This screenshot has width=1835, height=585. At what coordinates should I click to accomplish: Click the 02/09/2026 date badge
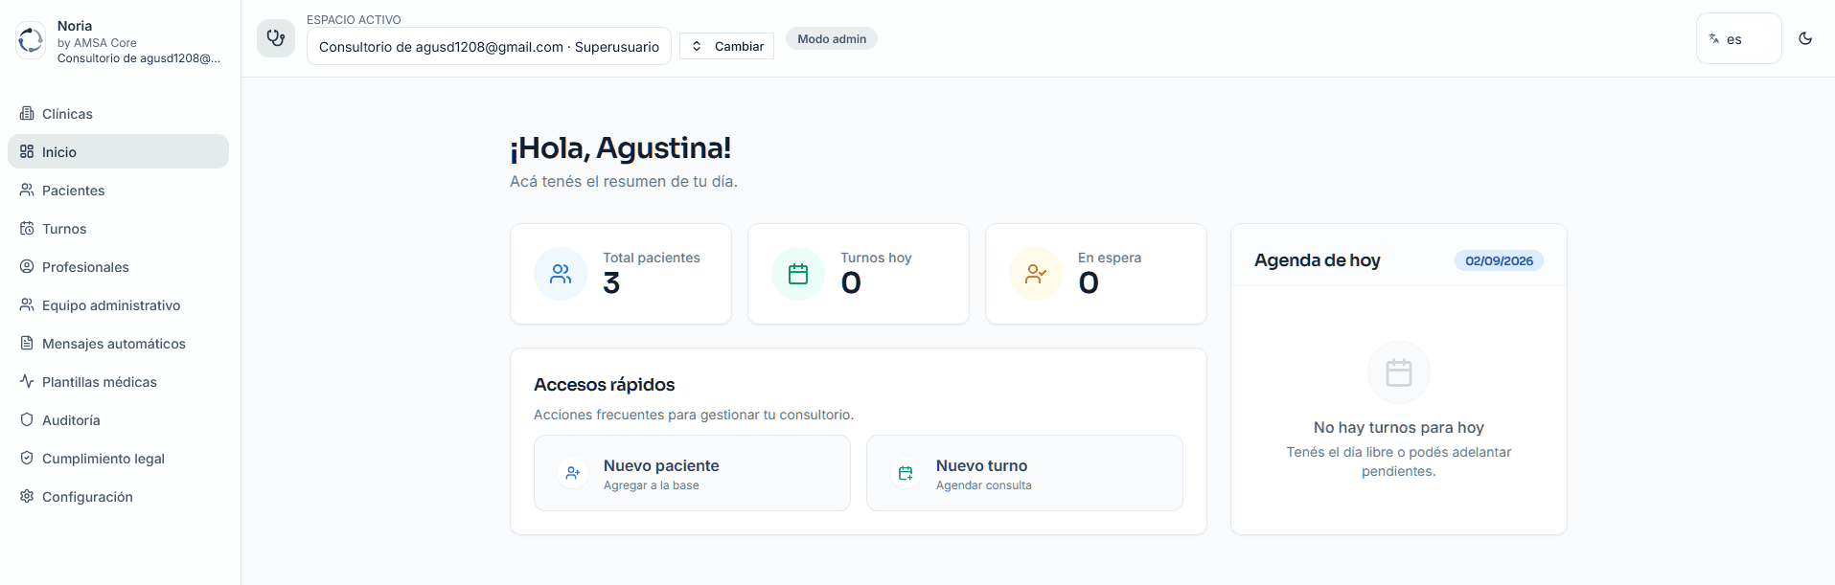(x=1499, y=260)
